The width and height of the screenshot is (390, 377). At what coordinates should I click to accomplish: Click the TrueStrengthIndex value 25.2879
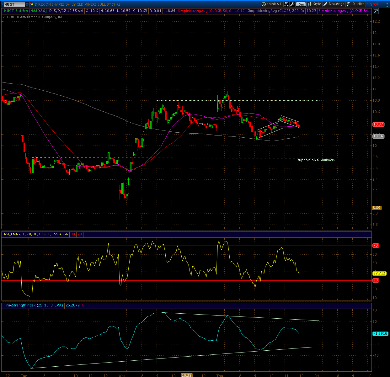tap(72, 305)
